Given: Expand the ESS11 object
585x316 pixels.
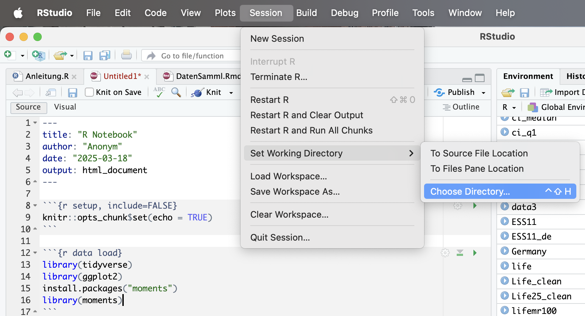Looking at the screenshot, I should point(505,221).
